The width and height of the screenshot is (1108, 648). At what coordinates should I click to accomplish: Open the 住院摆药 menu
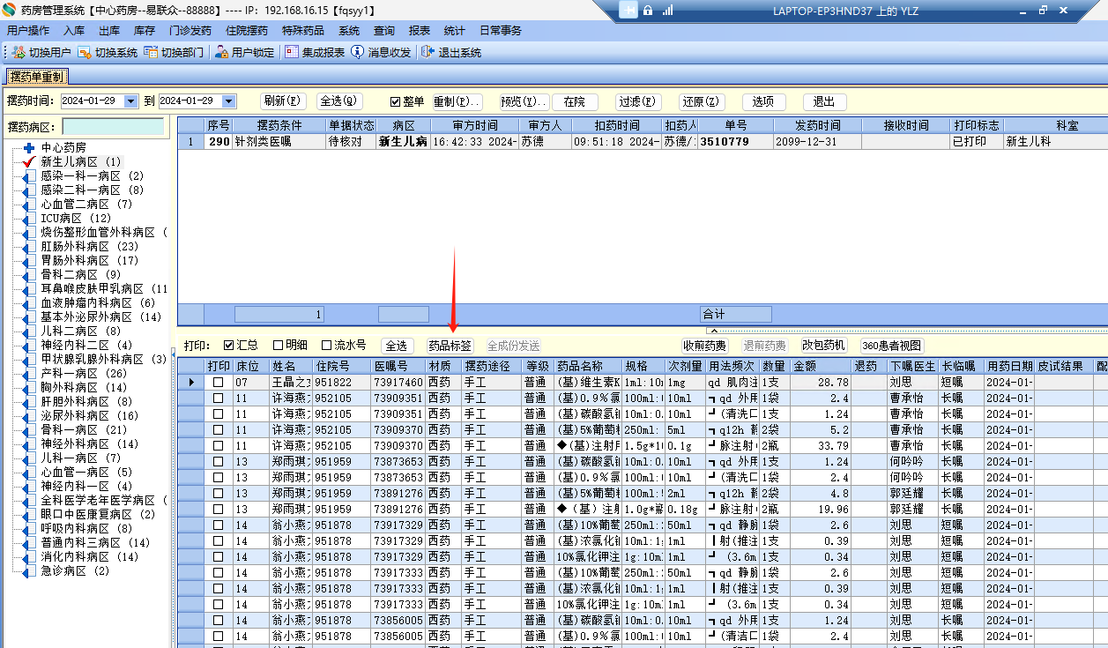click(x=247, y=31)
